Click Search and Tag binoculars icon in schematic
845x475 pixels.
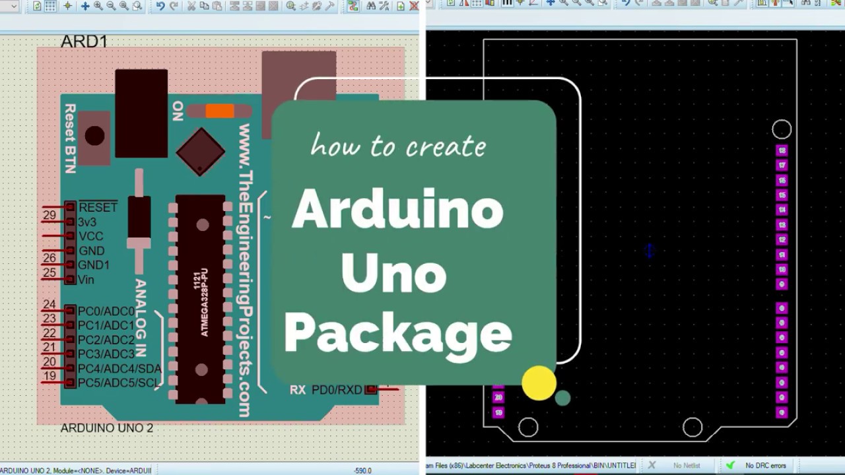click(371, 6)
